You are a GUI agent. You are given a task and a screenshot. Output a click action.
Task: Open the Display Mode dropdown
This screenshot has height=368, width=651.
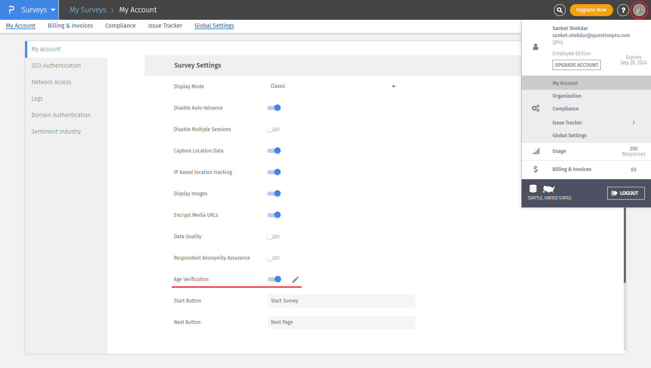tap(332, 87)
